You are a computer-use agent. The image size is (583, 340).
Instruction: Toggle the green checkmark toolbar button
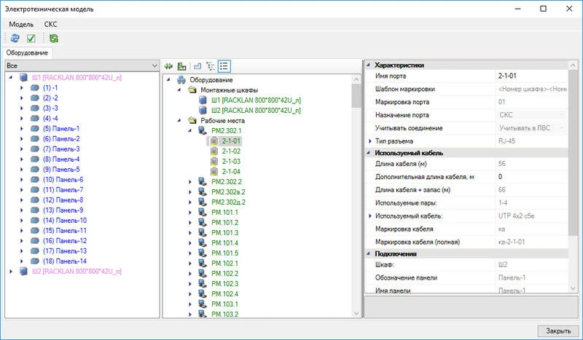pyautogui.click(x=31, y=39)
